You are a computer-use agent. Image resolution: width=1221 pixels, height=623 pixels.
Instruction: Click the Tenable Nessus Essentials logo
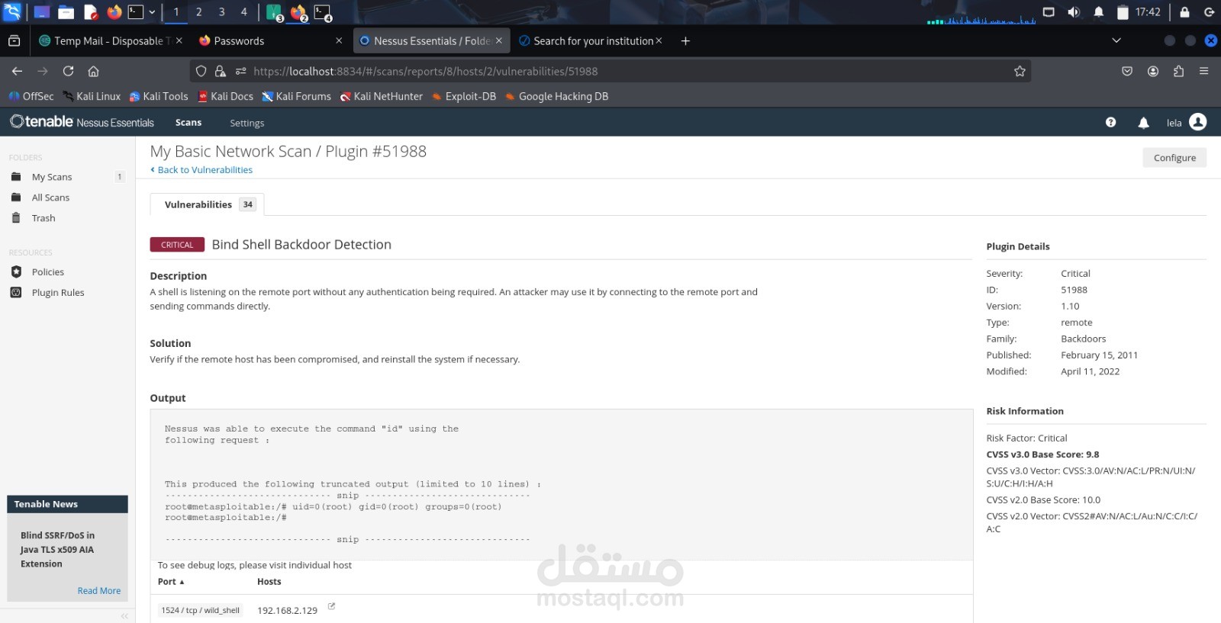point(82,122)
